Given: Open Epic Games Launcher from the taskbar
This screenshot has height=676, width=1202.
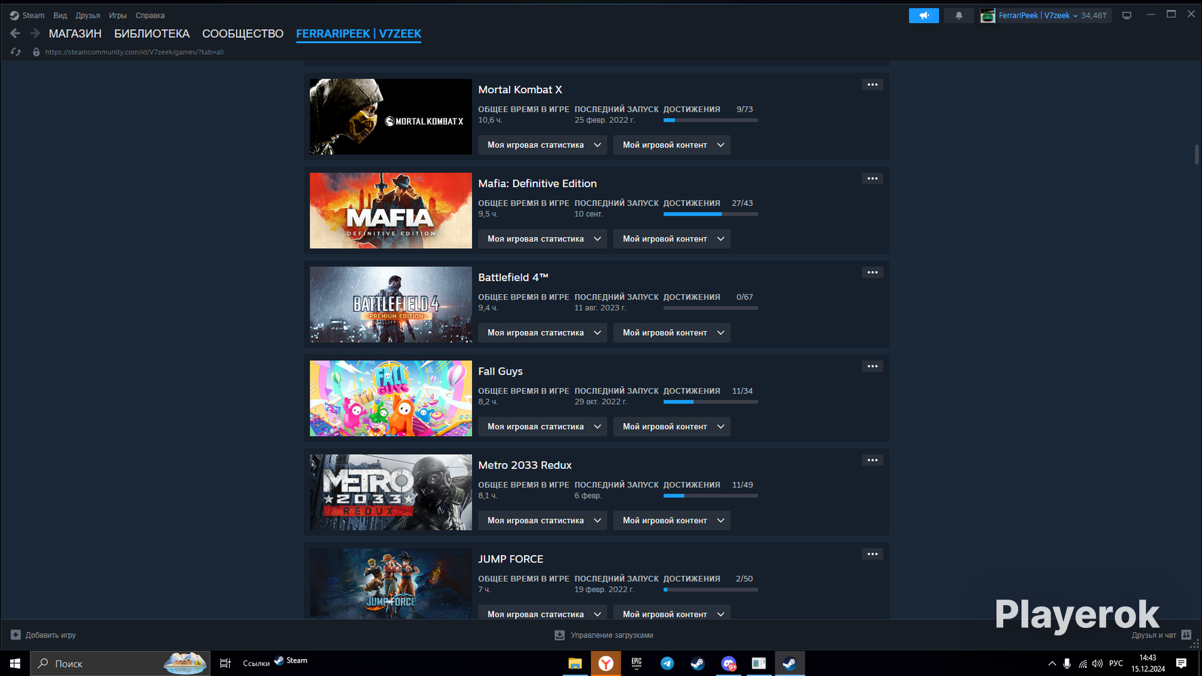Looking at the screenshot, I should click(x=636, y=664).
